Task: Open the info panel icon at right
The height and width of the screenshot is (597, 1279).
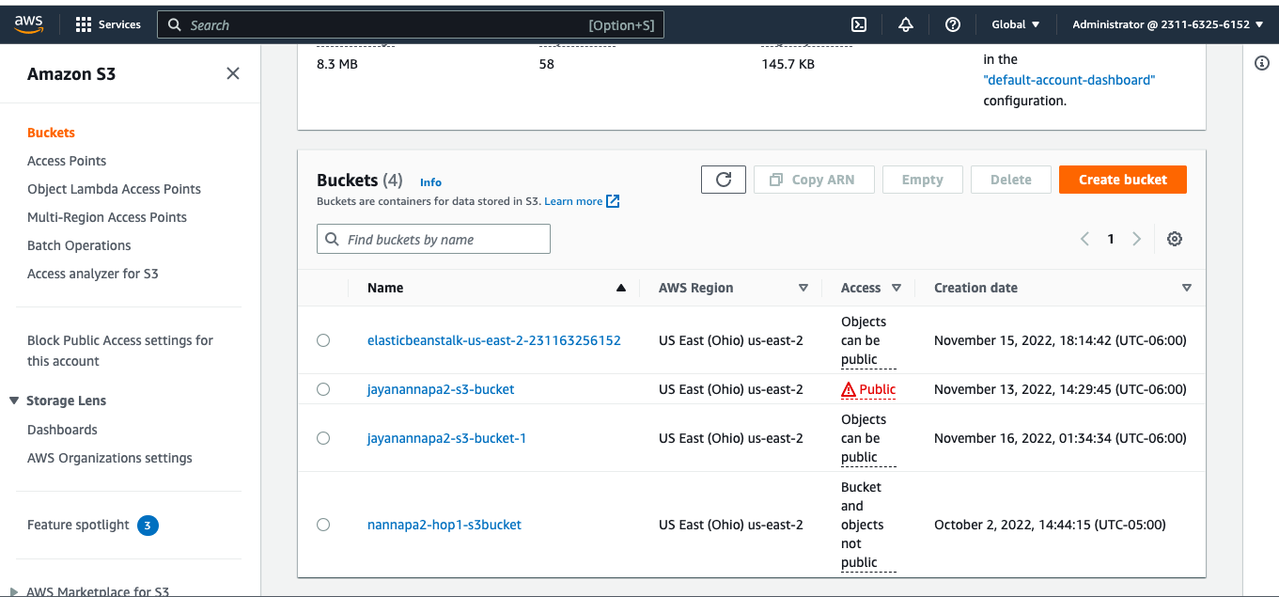Action: click(x=1262, y=63)
